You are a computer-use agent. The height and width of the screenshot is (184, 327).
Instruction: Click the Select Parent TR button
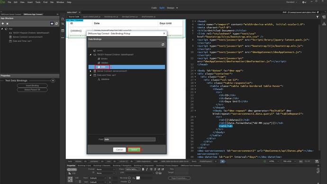coord(32,90)
